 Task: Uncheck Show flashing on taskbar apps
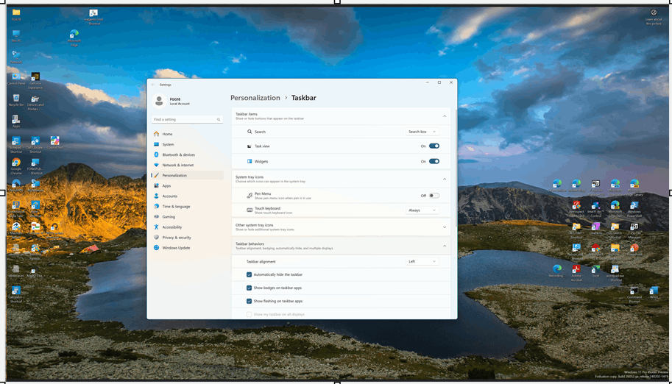click(249, 302)
